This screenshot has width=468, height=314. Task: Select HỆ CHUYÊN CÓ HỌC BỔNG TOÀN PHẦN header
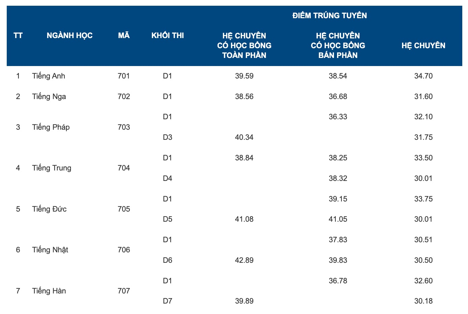[244, 45]
